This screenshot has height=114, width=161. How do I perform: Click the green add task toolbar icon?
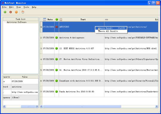point(5,12)
